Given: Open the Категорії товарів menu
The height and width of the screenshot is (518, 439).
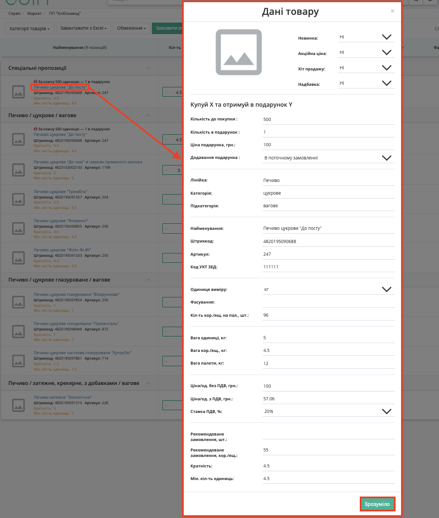Looking at the screenshot, I should point(29,29).
